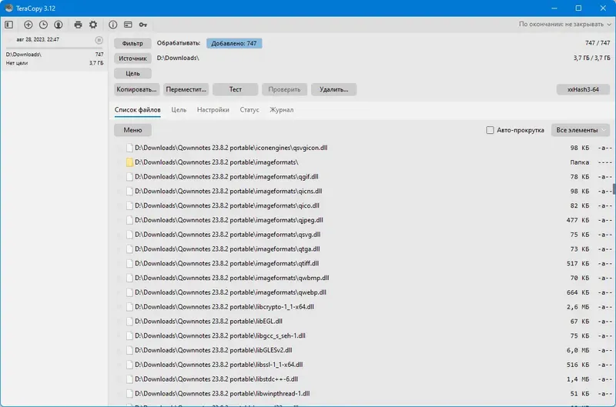The image size is (616, 407).
Task: Click file icon of qgif.dll row
Action: (x=129, y=177)
